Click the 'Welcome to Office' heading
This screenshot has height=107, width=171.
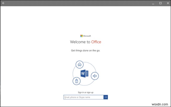tap(85, 42)
